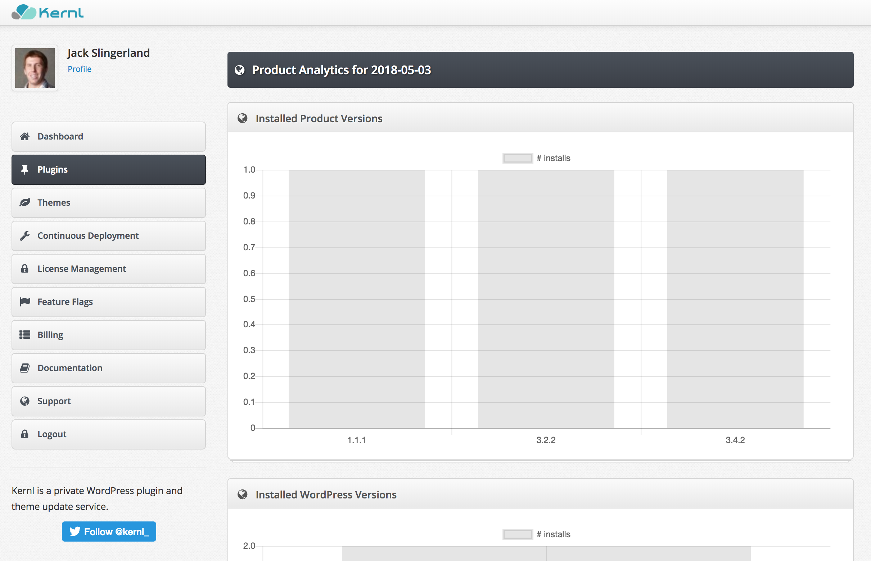
Task: Click the leaf icon beside Themes
Action: coord(25,202)
